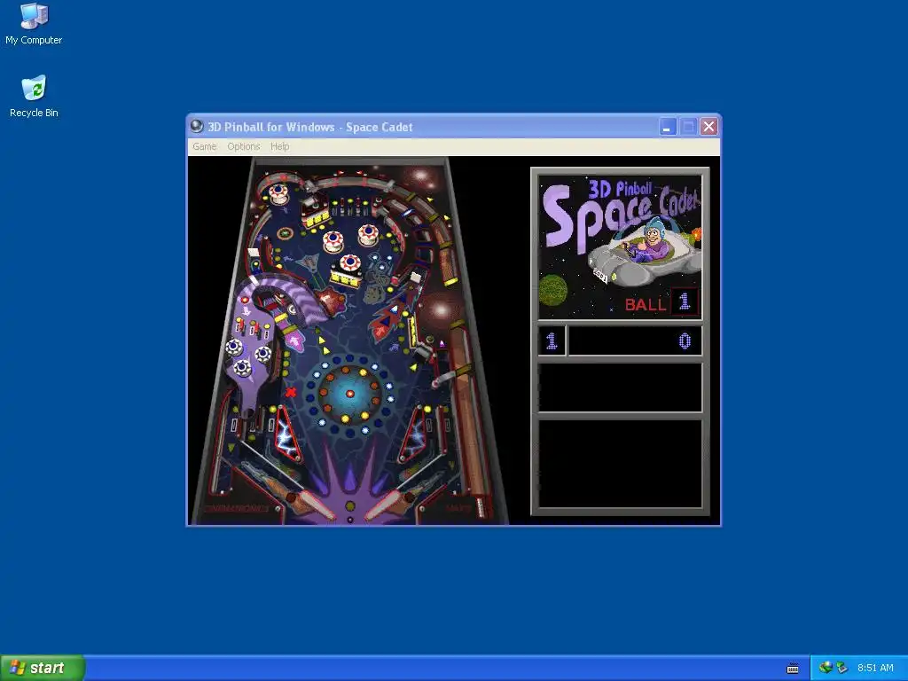Screen dimensions: 908x681
Task: Open the Options menu
Action: 243,146
